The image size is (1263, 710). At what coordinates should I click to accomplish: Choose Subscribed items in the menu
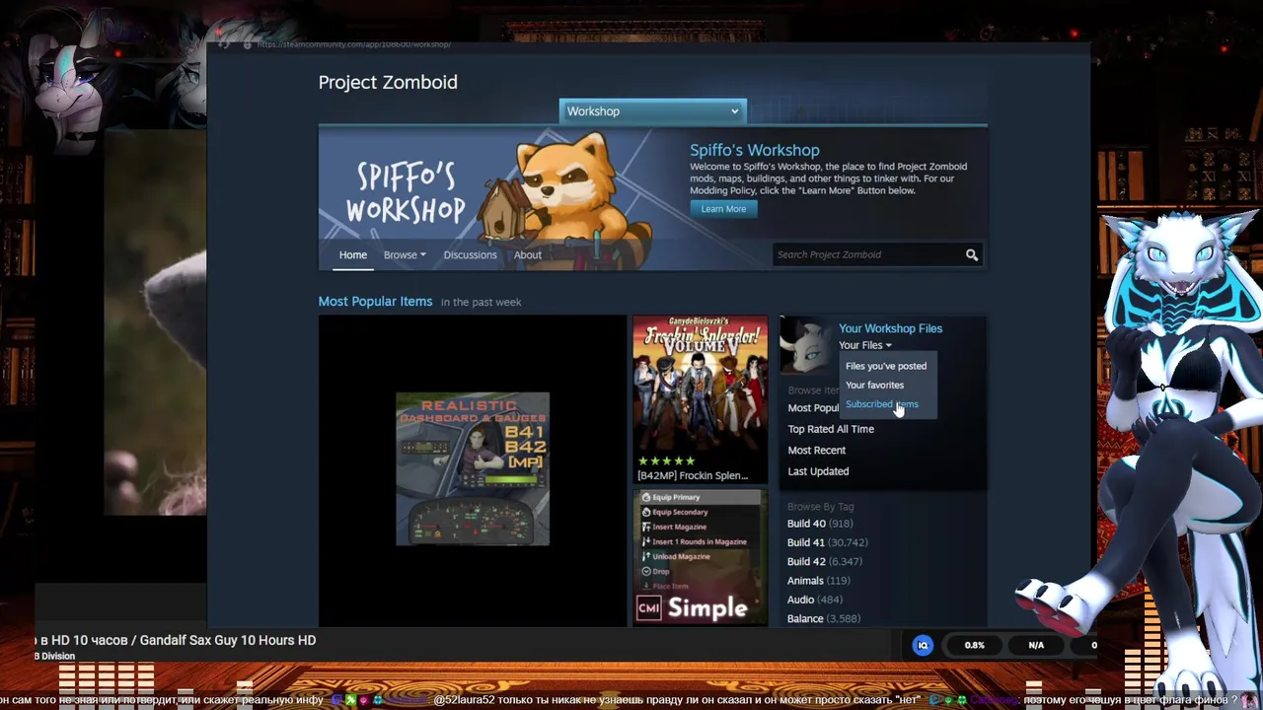tap(882, 404)
